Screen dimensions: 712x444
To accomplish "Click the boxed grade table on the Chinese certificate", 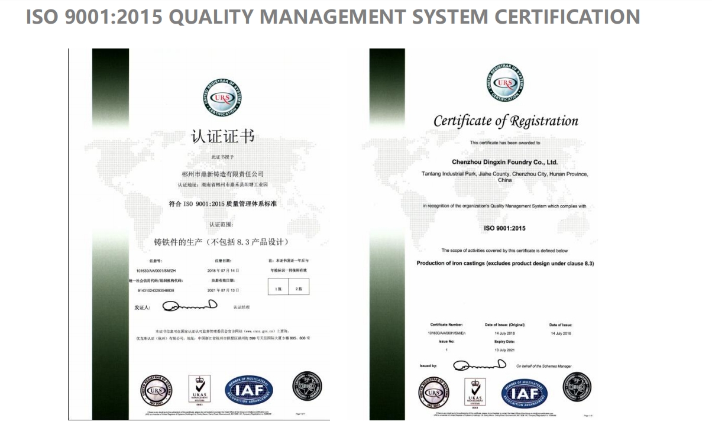I will click(x=288, y=289).
